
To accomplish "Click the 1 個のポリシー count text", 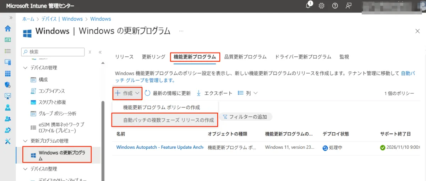I will (x=399, y=93).
